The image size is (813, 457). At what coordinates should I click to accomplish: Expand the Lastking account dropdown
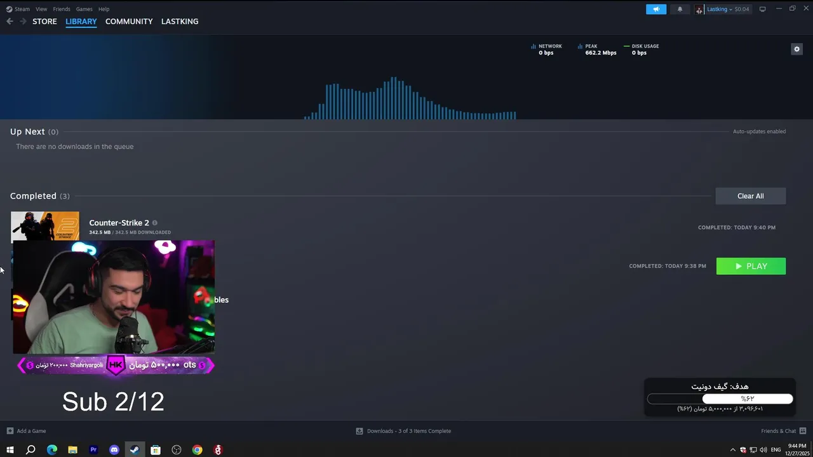720,9
